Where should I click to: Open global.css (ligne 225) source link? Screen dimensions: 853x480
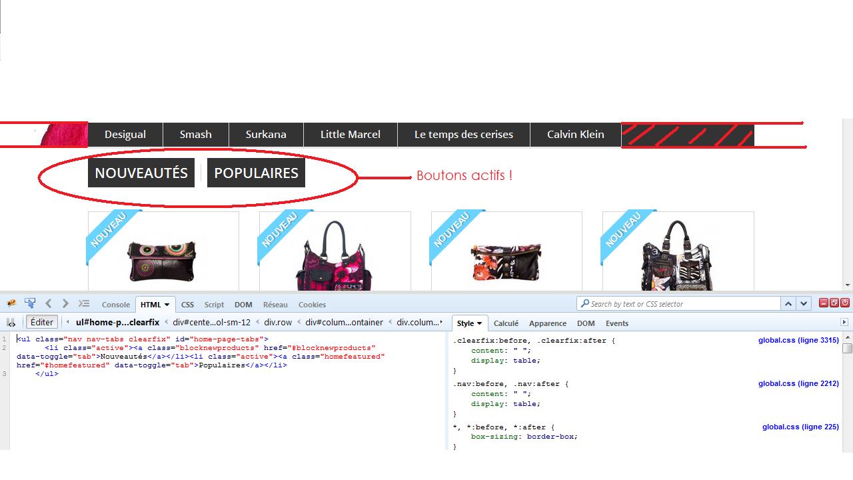point(800,427)
